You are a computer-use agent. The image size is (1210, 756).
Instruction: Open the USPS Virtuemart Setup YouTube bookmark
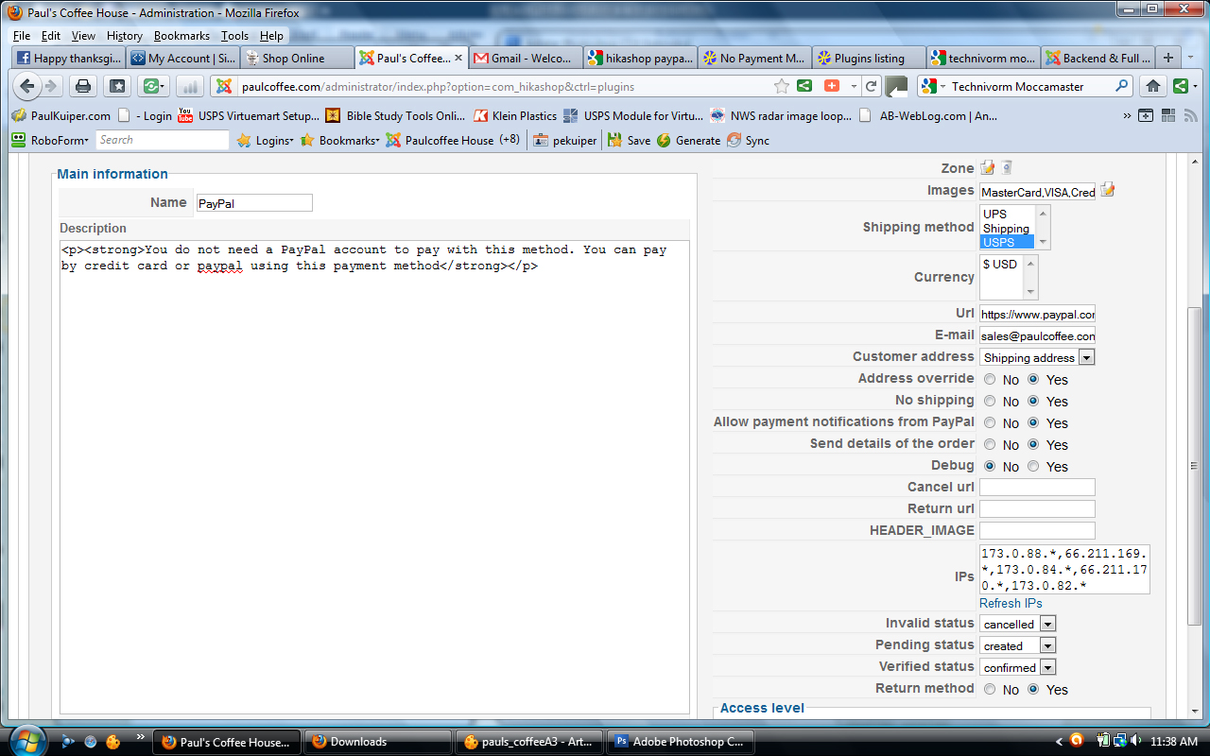point(250,116)
